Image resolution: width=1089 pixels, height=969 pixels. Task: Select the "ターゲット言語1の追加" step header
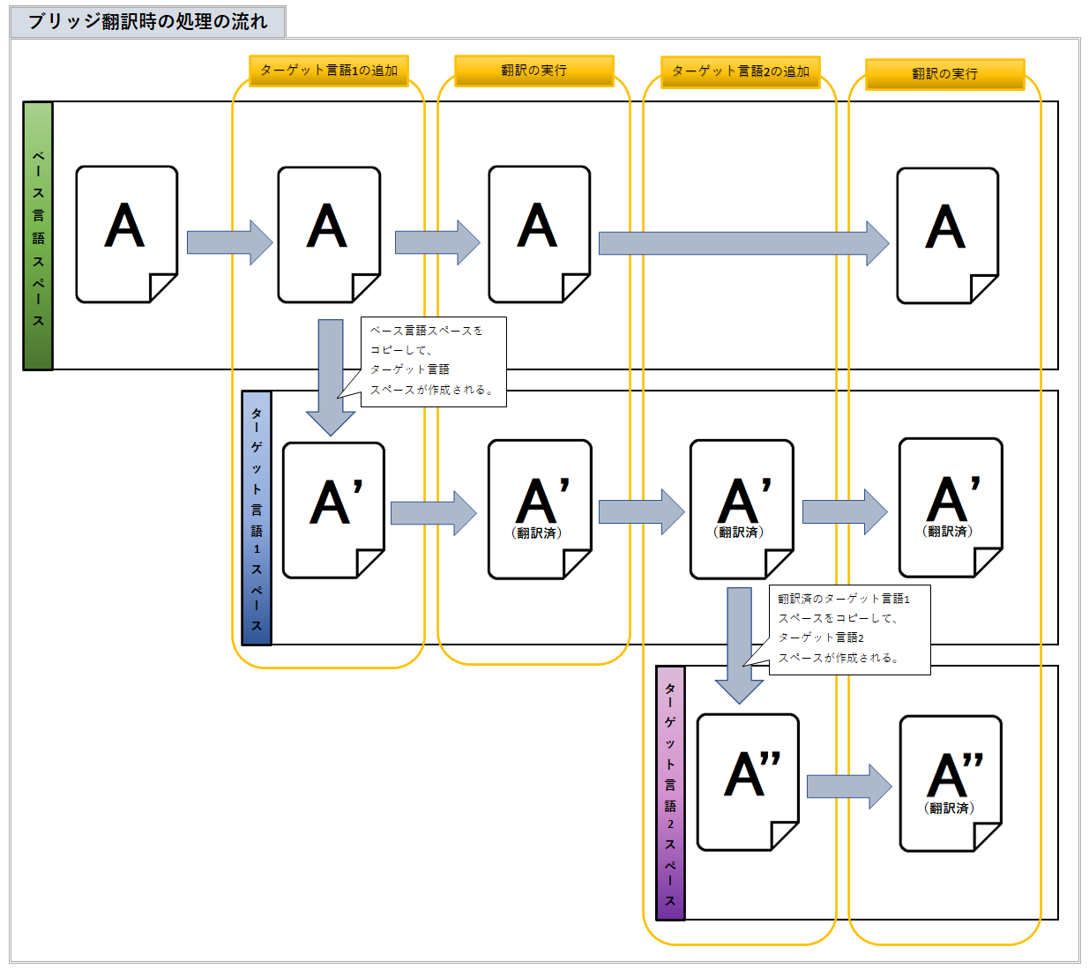(329, 71)
